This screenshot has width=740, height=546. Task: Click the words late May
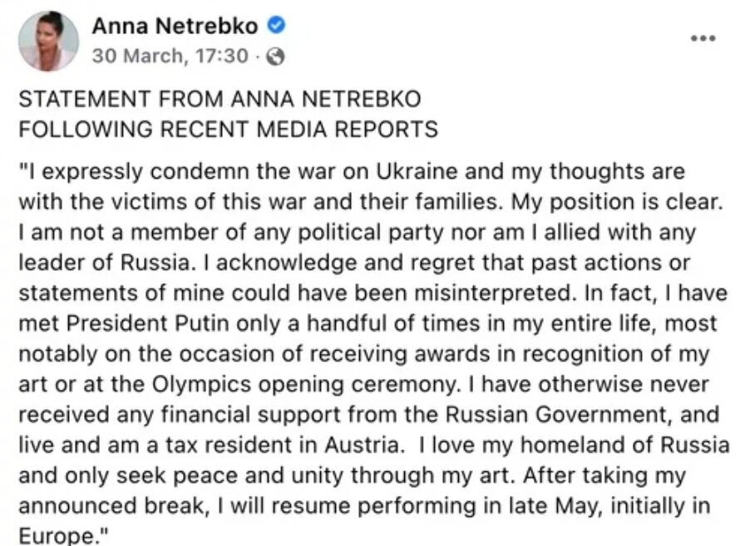[553, 506]
